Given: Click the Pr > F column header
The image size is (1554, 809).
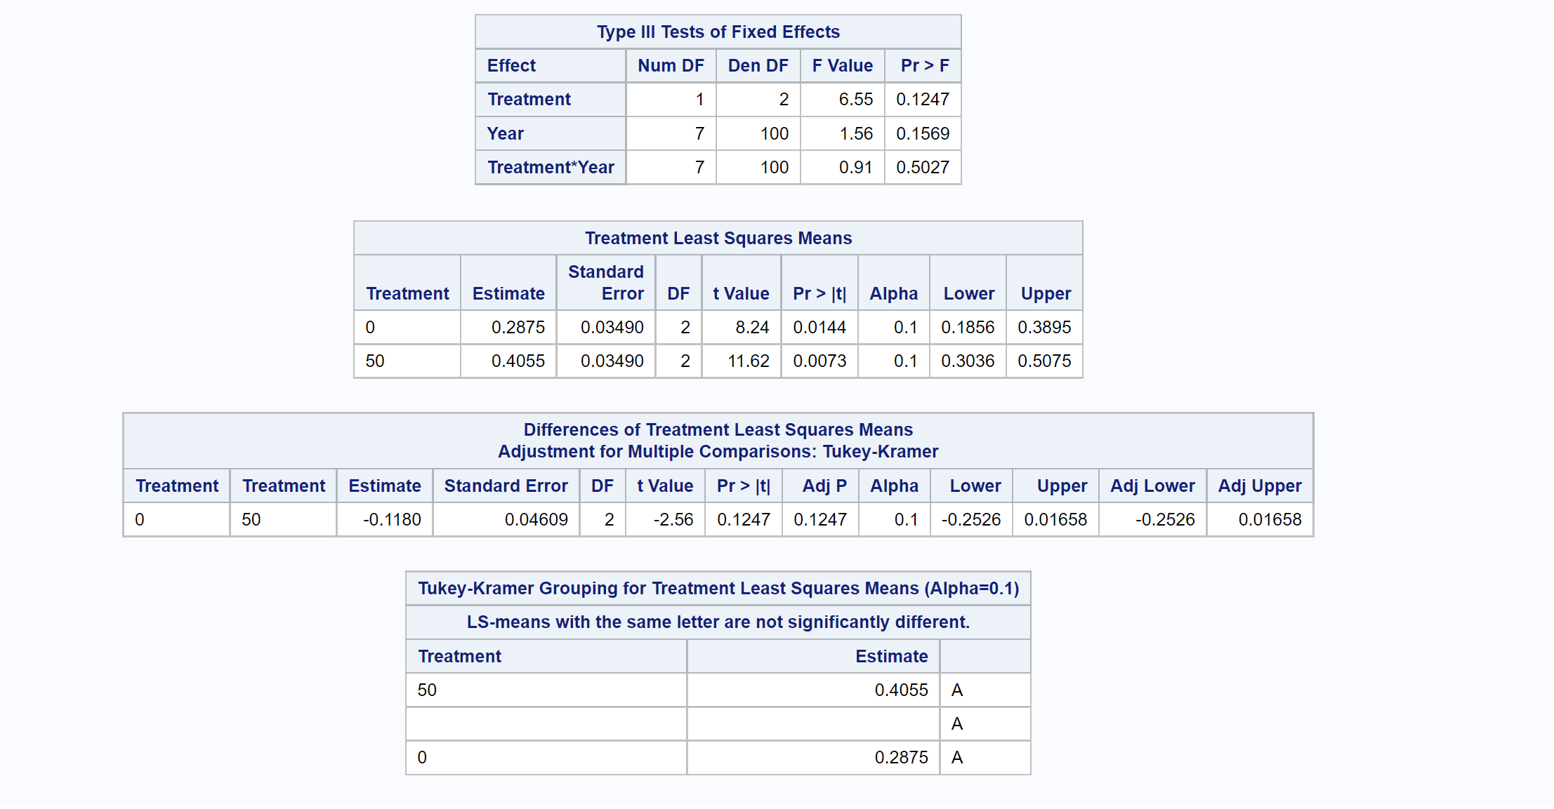Looking at the screenshot, I should 924,66.
